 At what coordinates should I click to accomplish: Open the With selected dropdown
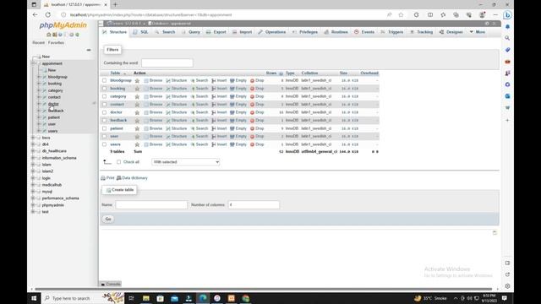click(186, 162)
